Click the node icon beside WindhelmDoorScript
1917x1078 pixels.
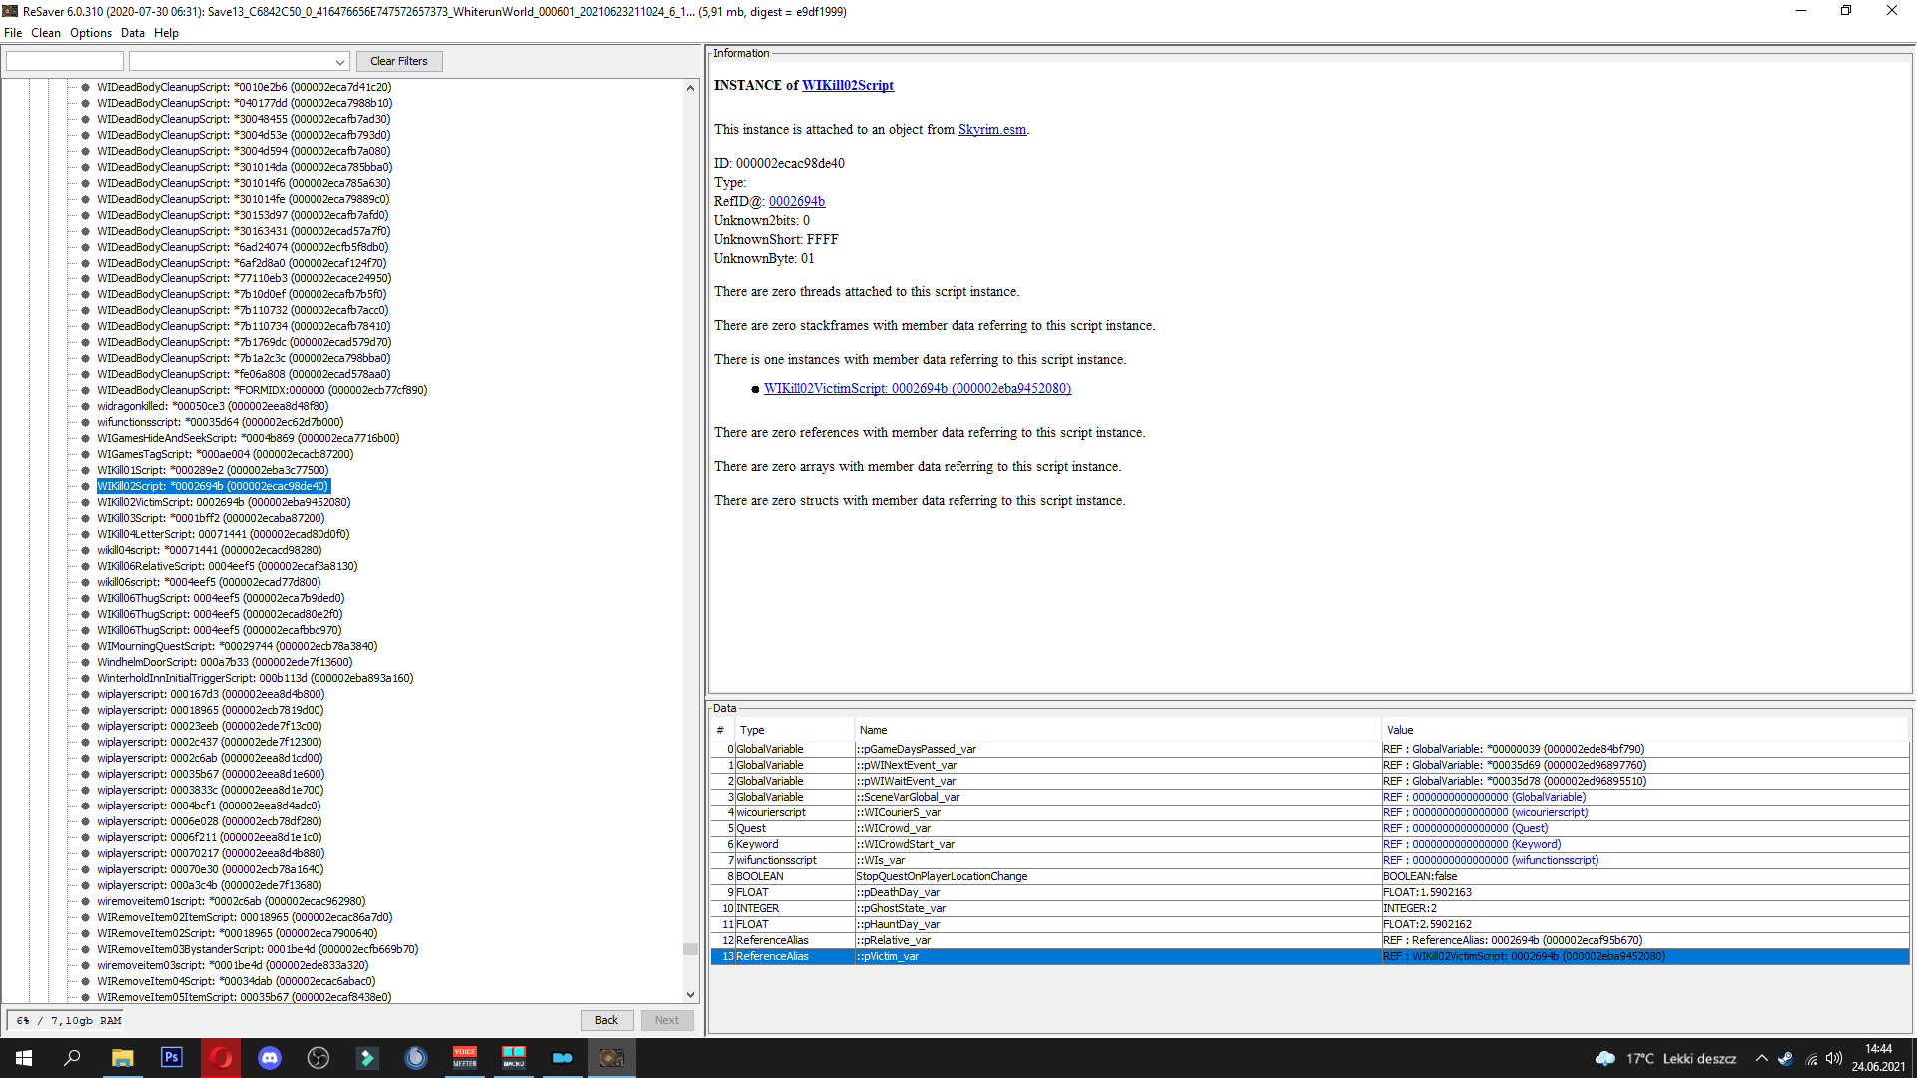(86, 662)
